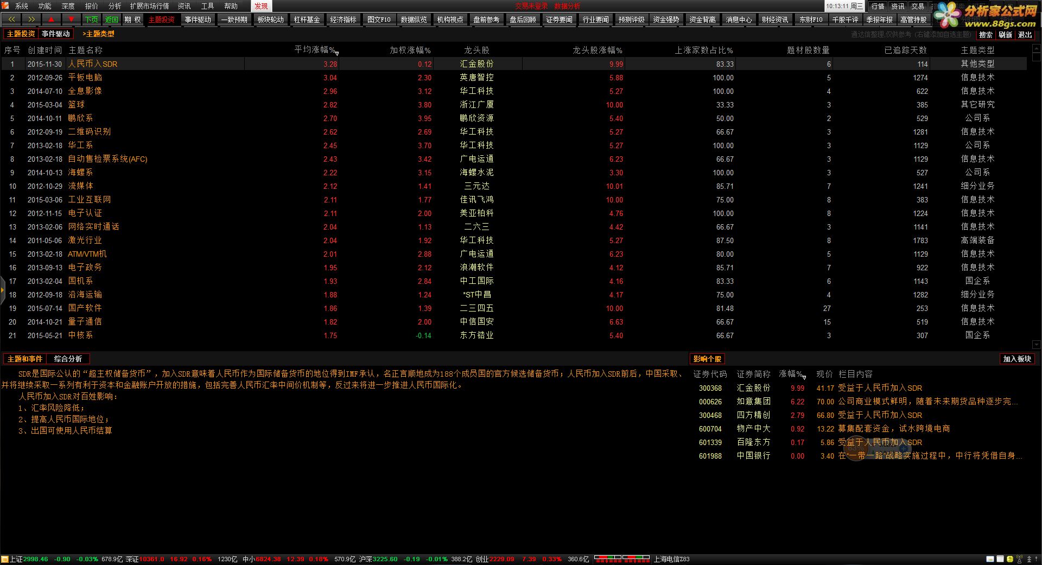
Task: Click the sort arrow on 平均涨幅% column
Action: click(336, 53)
